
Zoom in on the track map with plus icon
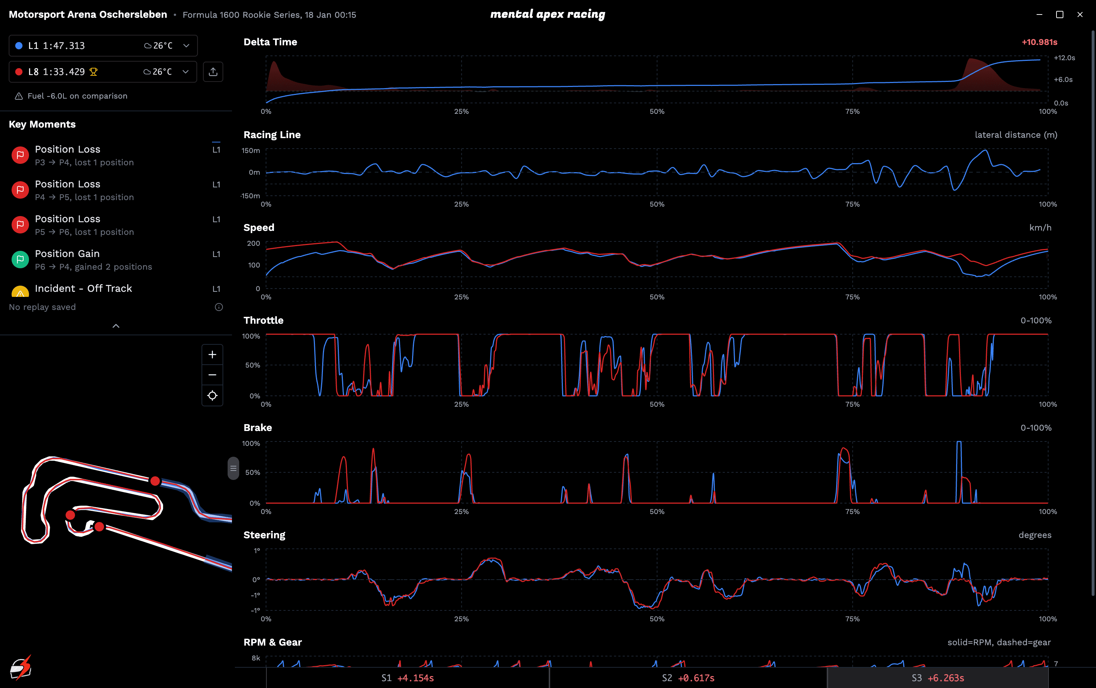pyautogui.click(x=212, y=355)
